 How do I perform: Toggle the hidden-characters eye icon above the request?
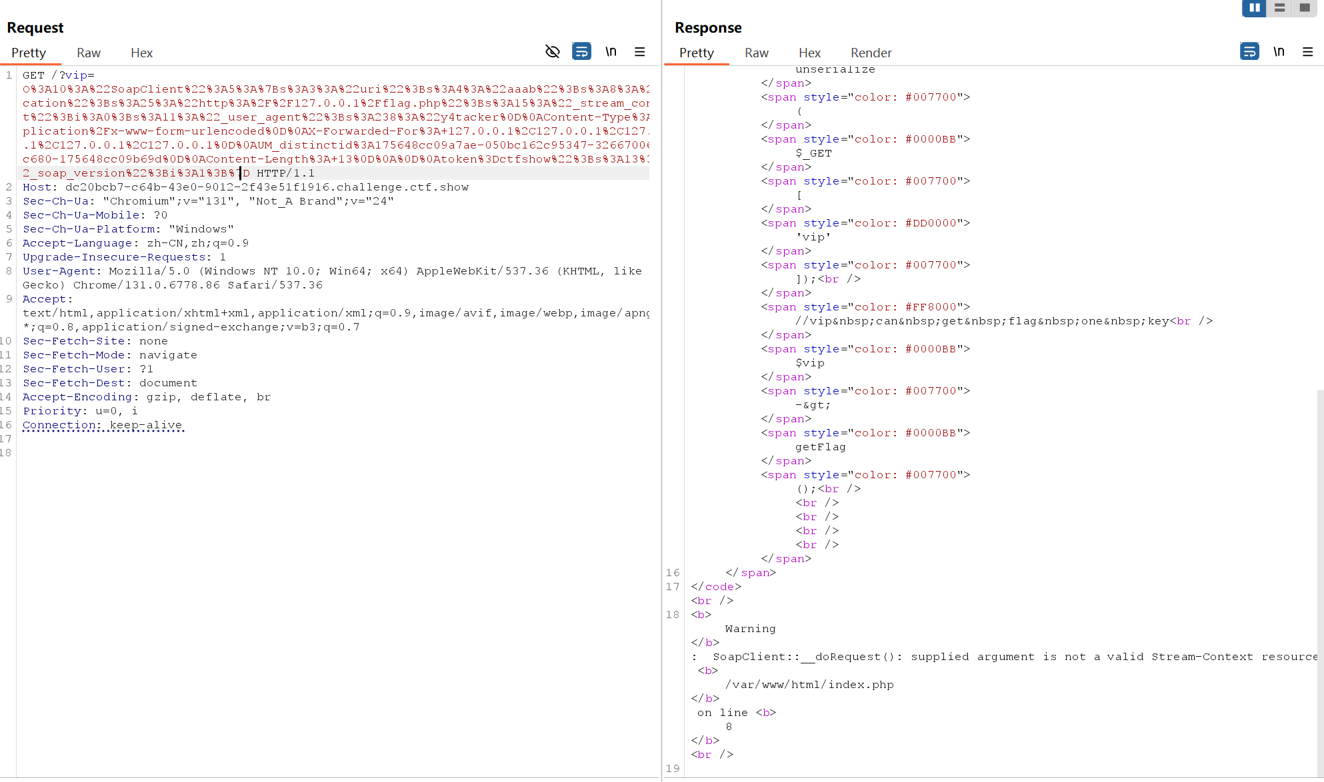(553, 51)
